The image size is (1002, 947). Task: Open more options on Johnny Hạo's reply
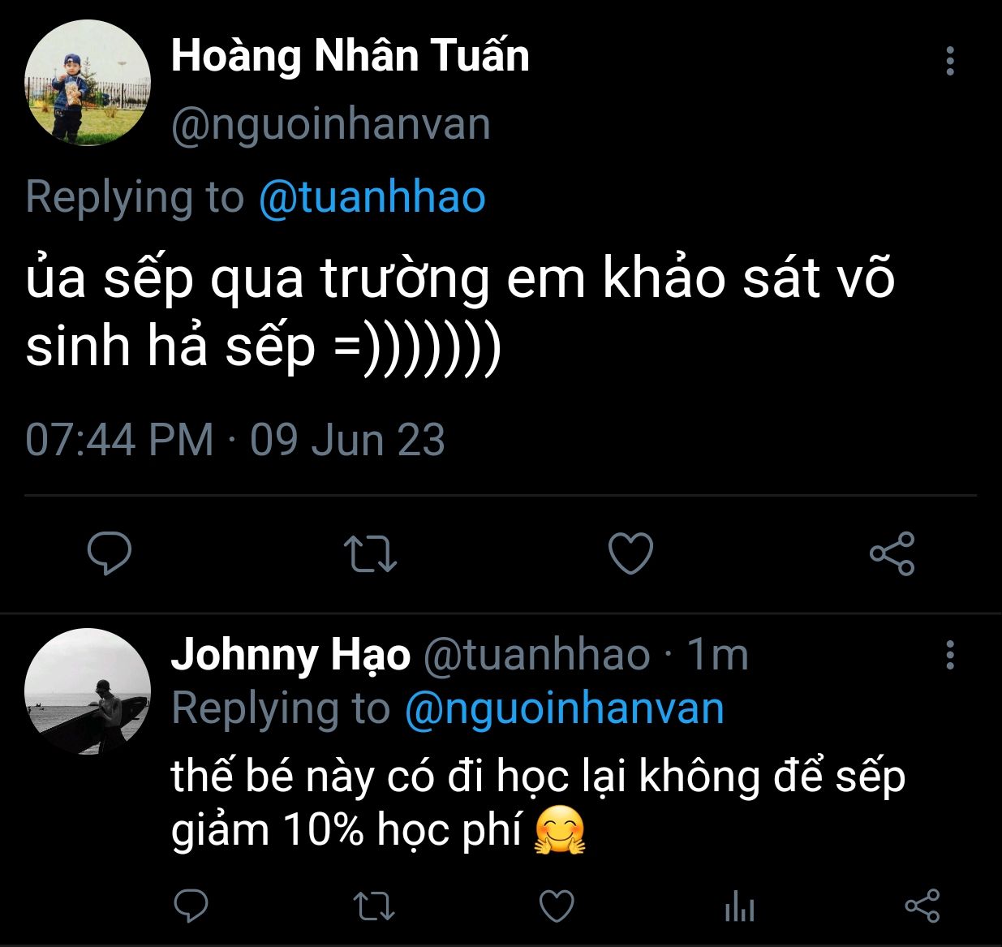(x=950, y=654)
